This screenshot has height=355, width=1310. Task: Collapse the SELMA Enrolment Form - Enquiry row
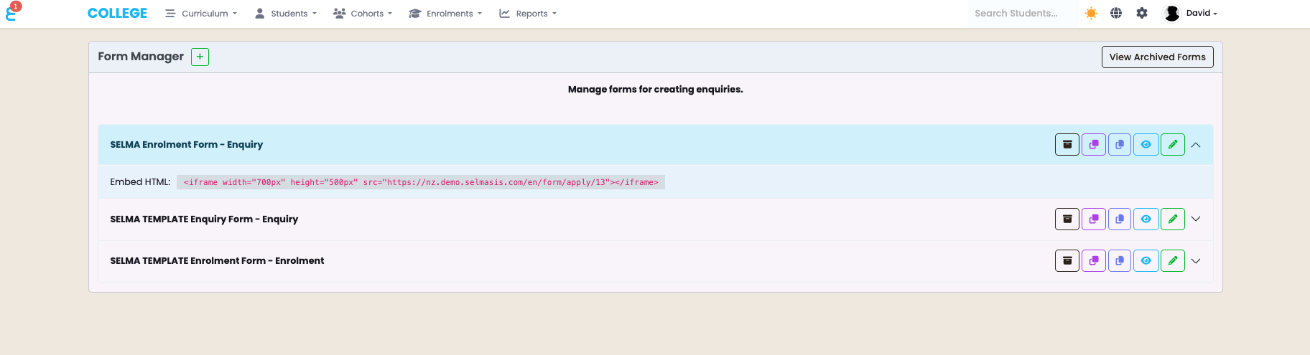click(x=1196, y=145)
